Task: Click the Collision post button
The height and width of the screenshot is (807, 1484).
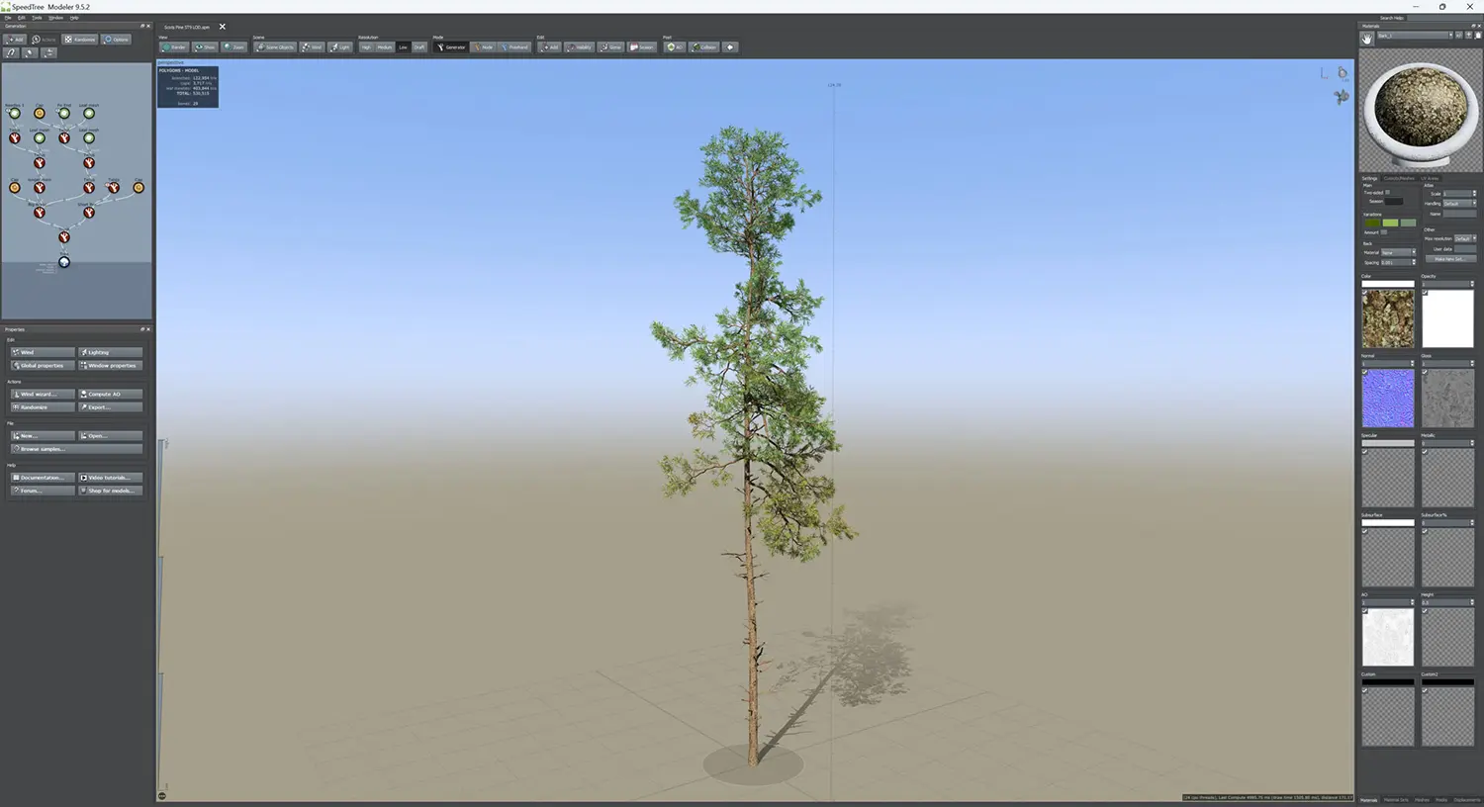Action: pyautogui.click(x=704, y=47)
